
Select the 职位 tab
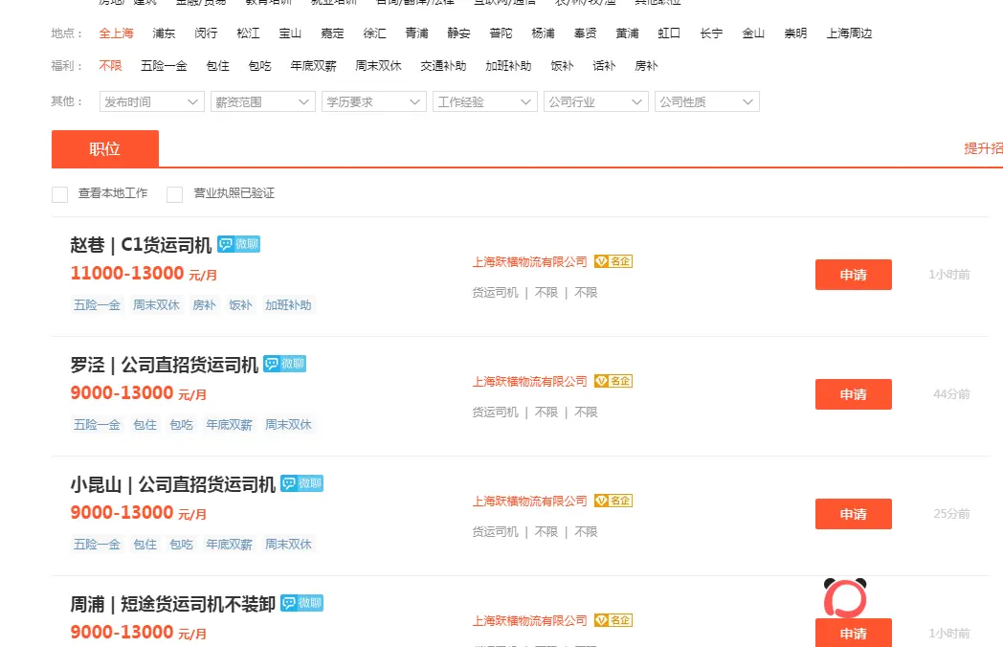tap(105, 148)
